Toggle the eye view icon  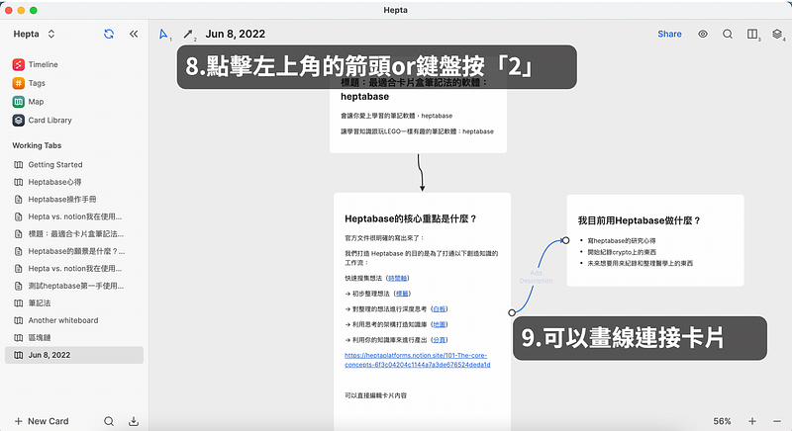coord(703,34)
